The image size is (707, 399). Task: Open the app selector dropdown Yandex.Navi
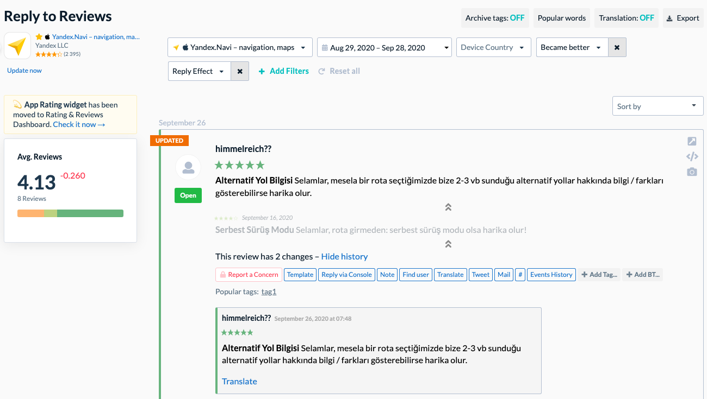(x=240, y=47)
